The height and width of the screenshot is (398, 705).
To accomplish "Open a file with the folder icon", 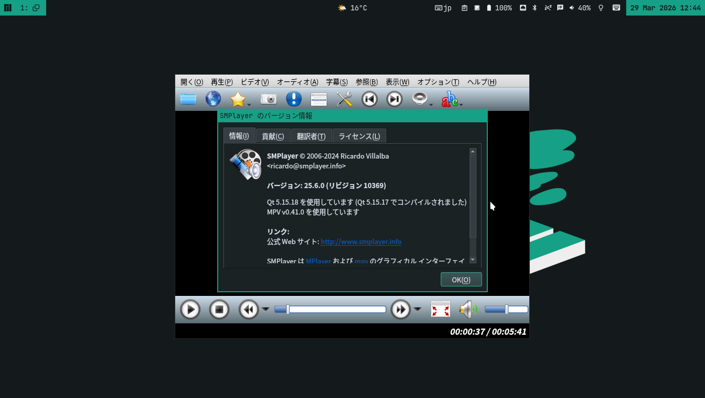I will tap(188, 98).
